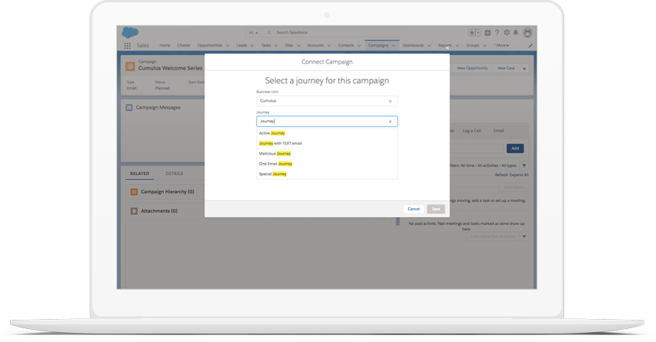
Task: Expand the Contacts tab dropdown chevron
Action: click(359, 46)
